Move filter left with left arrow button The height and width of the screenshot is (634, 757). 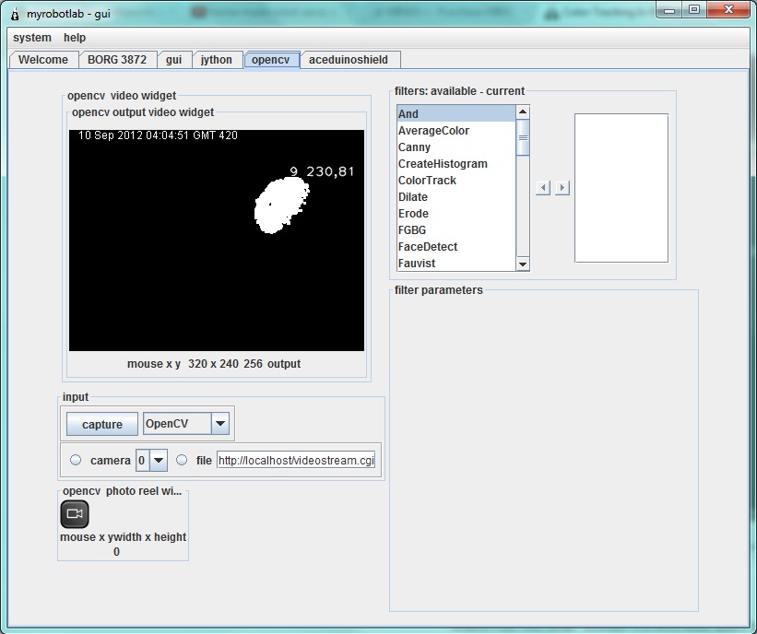543,188
